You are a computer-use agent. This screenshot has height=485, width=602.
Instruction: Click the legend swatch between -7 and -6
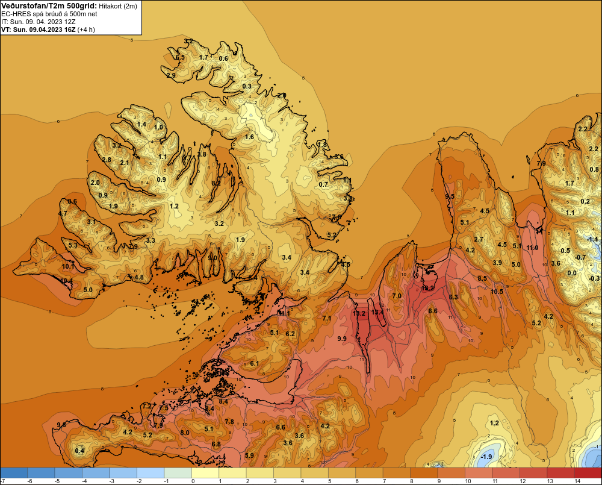(14, 473)
